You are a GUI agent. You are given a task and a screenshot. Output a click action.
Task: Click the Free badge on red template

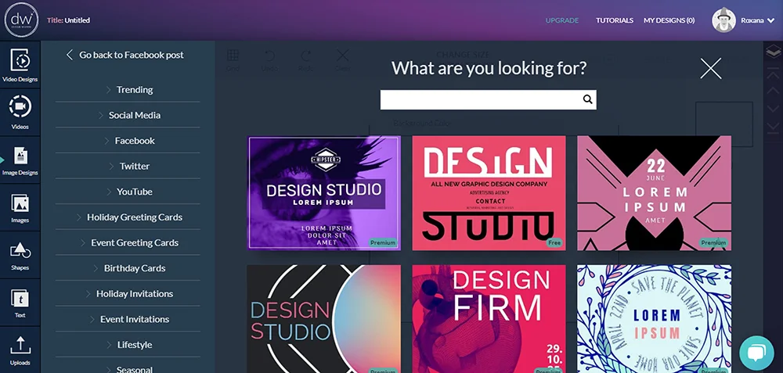coord(554,243)
